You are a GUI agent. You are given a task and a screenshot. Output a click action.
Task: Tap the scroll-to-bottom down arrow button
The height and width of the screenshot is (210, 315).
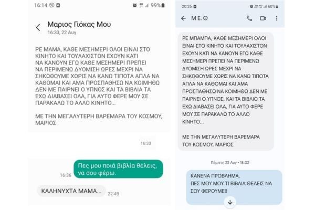[230, 202]
